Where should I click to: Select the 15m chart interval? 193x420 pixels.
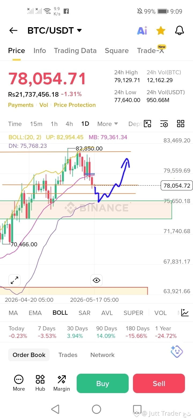36,124
